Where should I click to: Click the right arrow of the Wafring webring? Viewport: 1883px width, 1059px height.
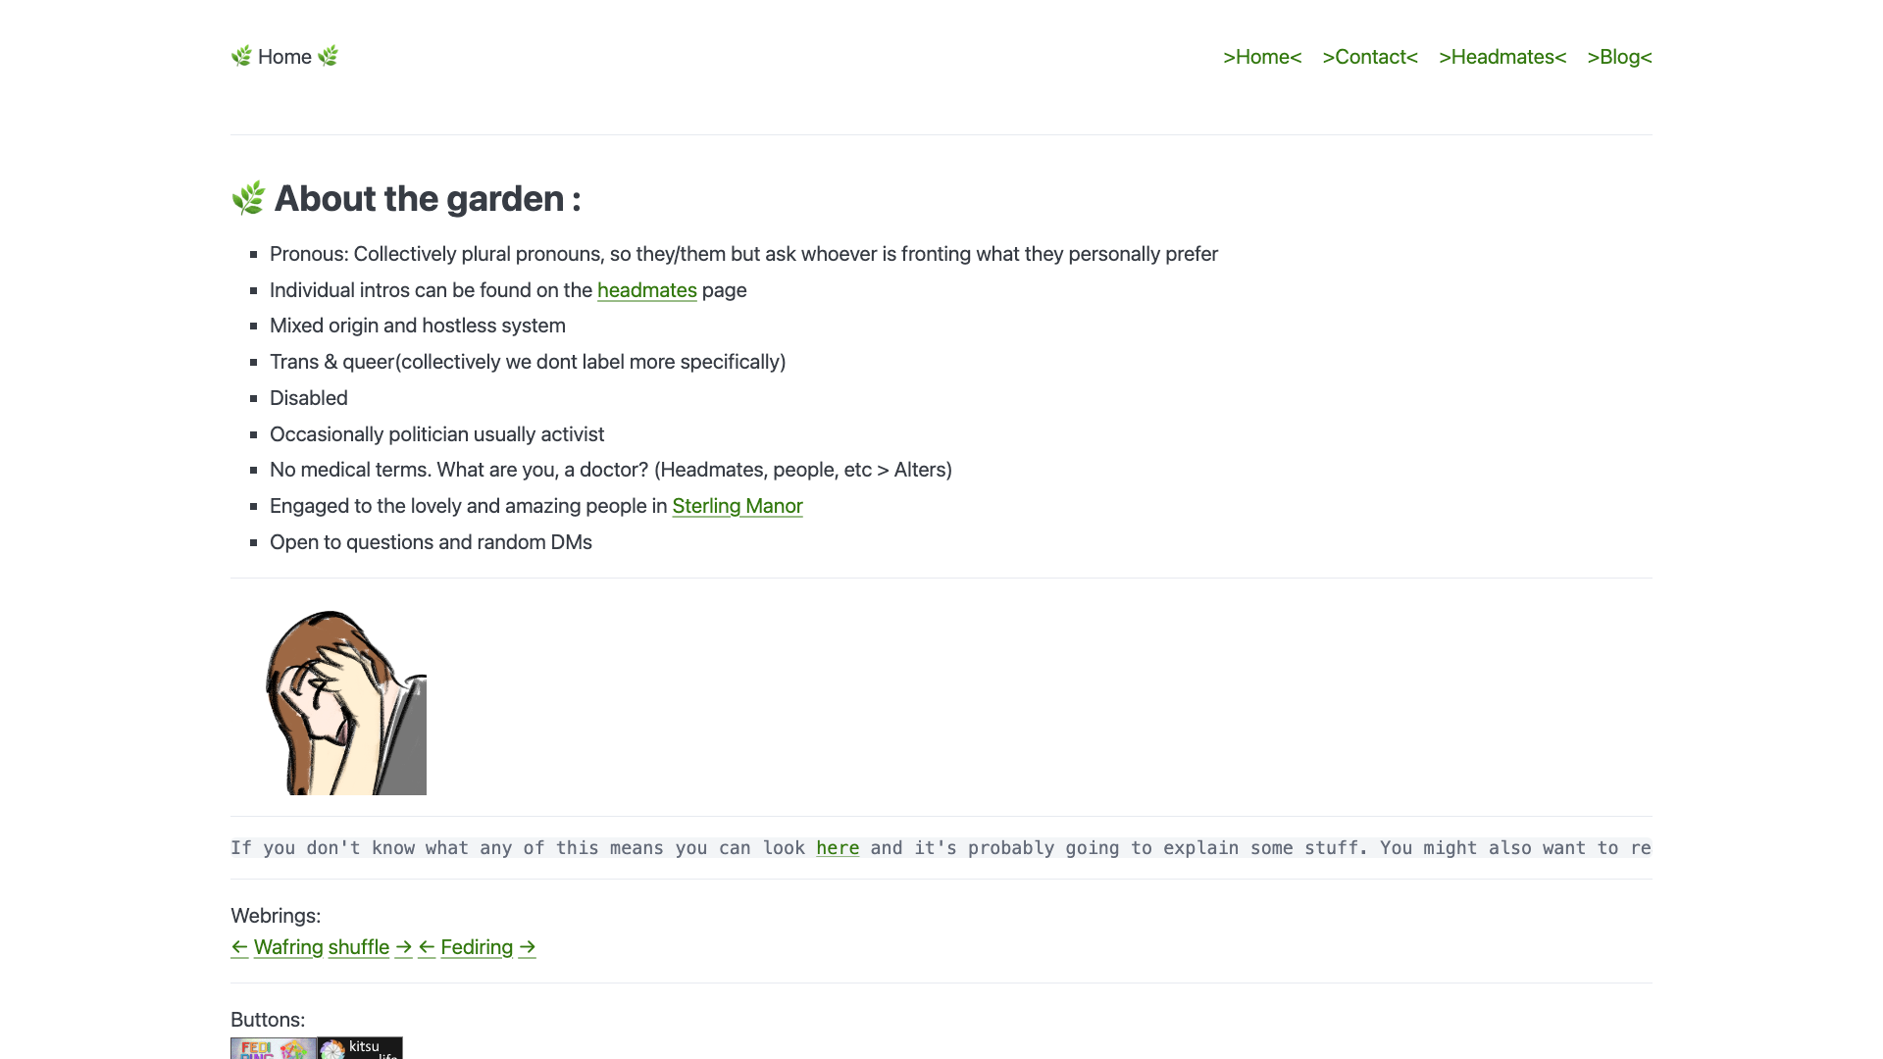pos(403,947)
